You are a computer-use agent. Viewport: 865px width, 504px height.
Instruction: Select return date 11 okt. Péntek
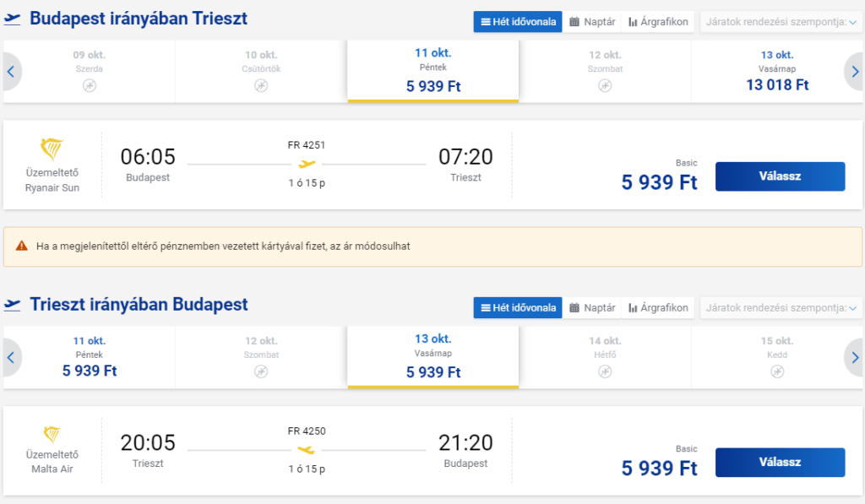click(90, 357)
